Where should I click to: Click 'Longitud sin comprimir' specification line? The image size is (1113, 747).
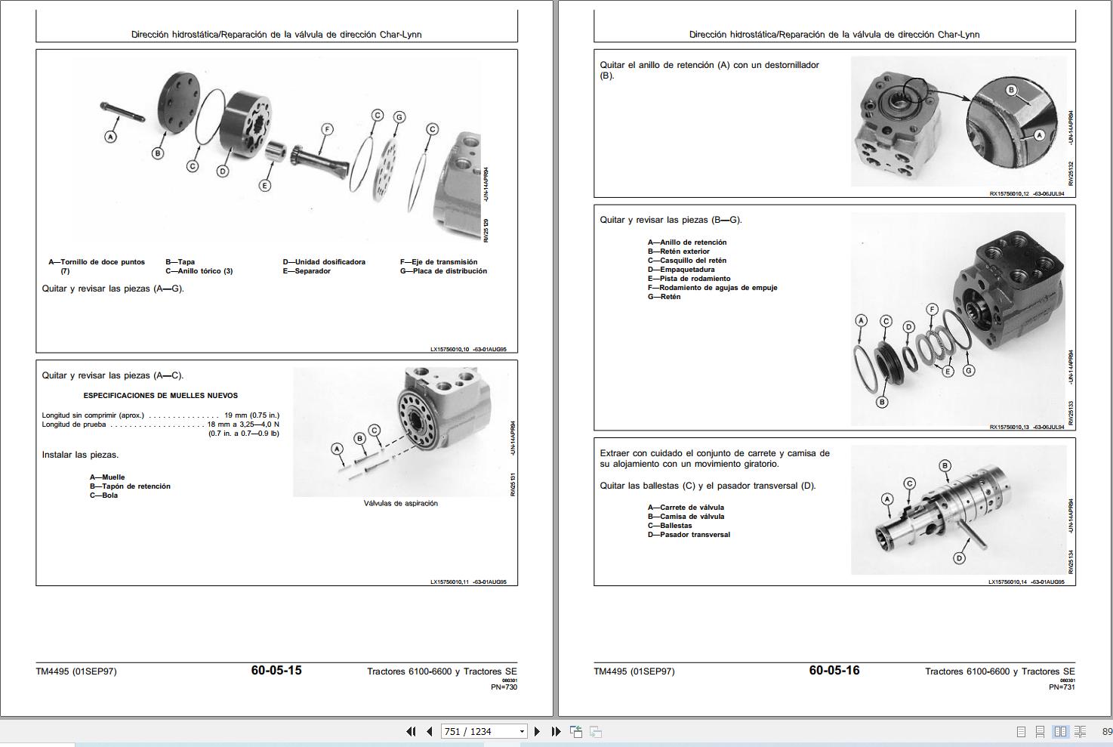[x=160, y=415]
